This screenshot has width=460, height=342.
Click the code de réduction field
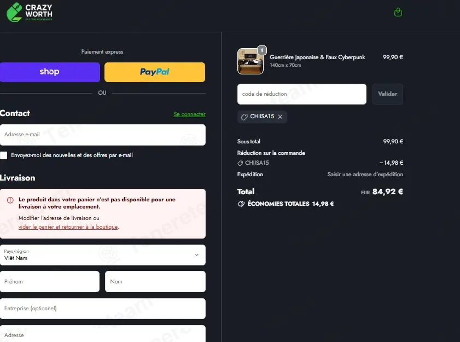(x=301, y=94)
